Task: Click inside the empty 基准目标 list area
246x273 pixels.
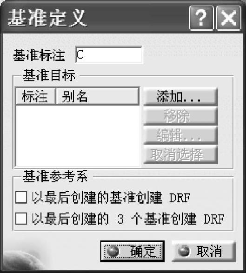Action: pyautogui.click(x=78, y=136)
